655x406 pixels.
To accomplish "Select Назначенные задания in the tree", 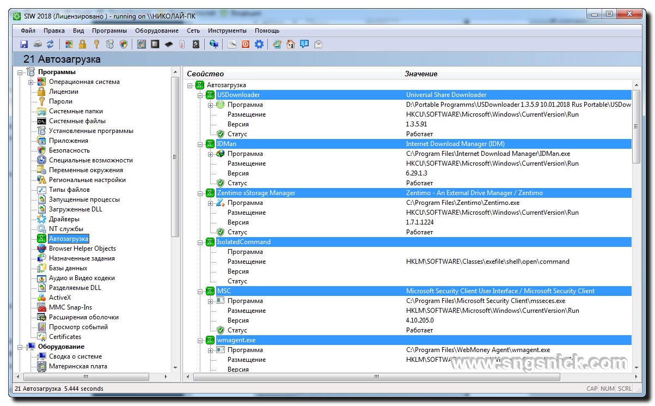I will tap(82, 258).
